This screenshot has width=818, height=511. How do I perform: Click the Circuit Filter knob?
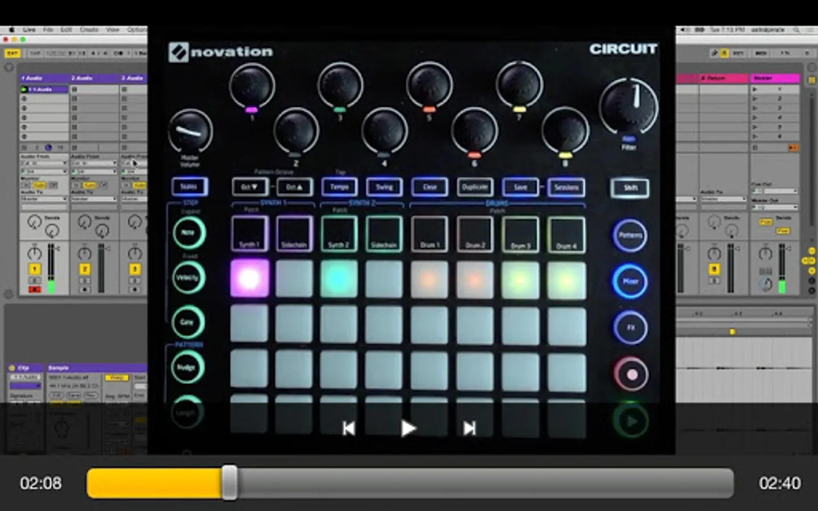click(x=629, y=106)
